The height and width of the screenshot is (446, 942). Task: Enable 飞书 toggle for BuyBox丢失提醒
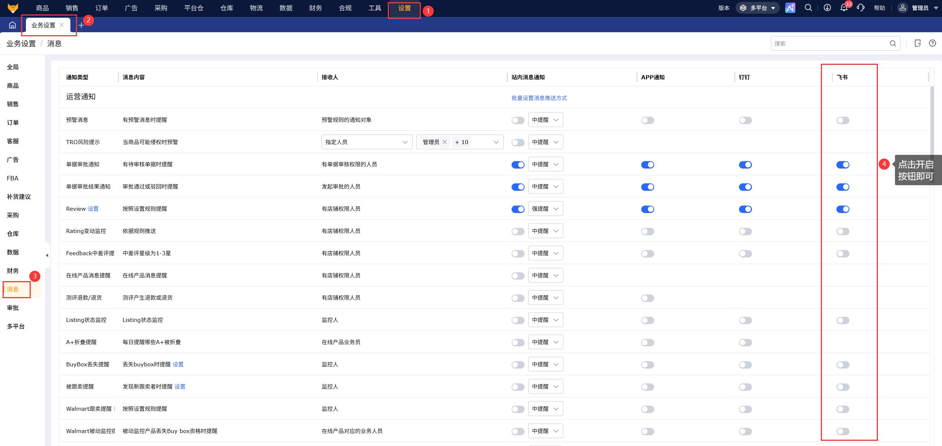coord(842,365)
